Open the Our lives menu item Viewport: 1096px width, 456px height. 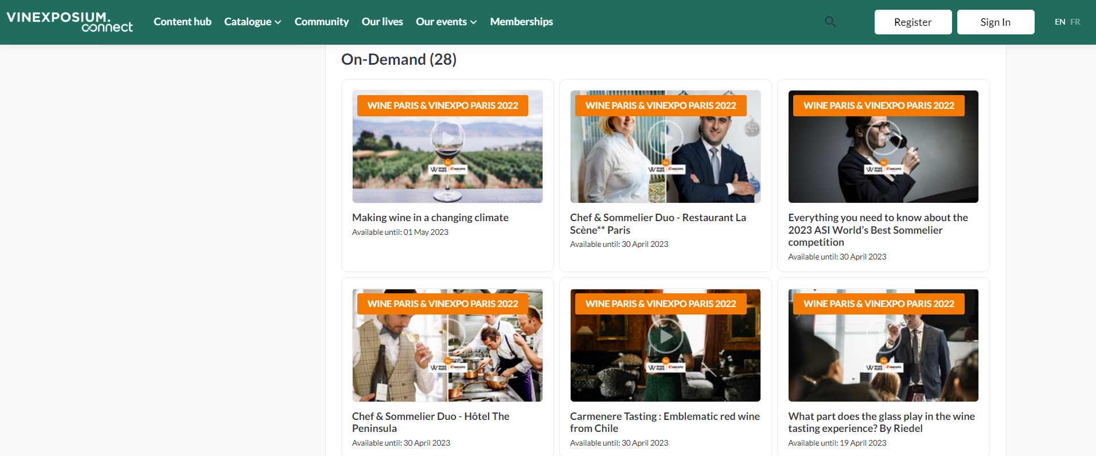383,22
